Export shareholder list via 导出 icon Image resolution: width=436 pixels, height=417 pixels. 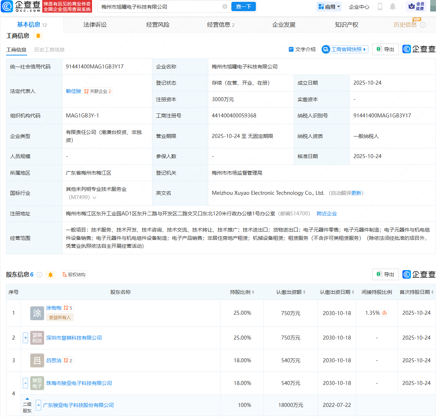click(385, 274)
